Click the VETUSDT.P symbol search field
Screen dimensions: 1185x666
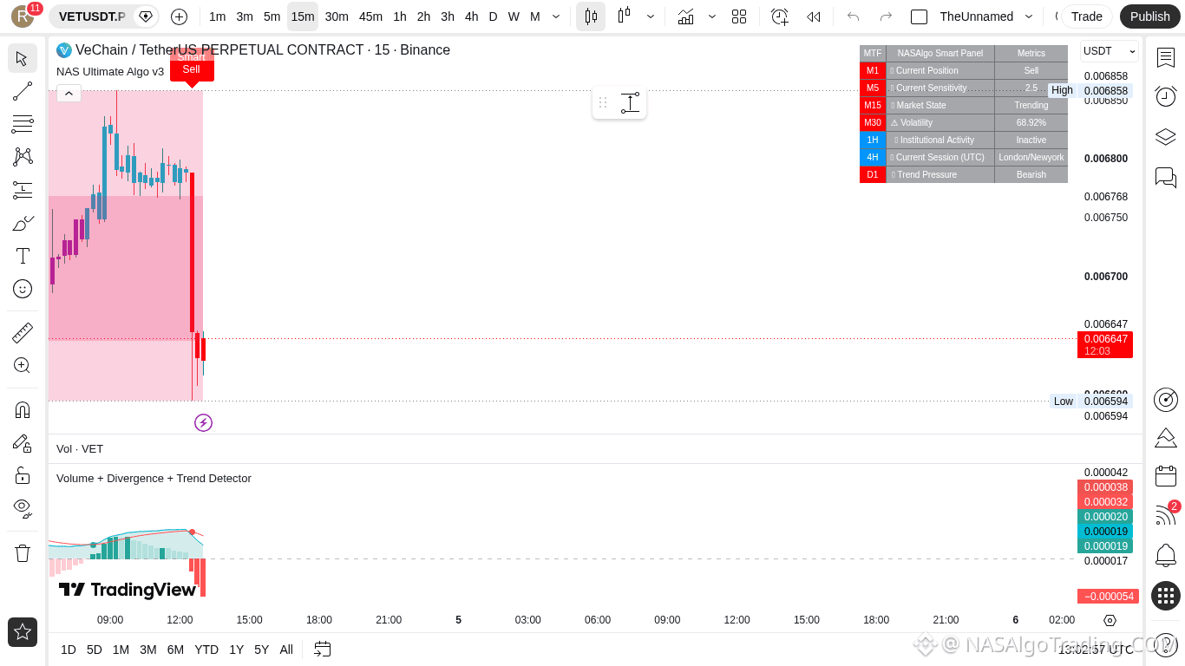coord(92,16)
